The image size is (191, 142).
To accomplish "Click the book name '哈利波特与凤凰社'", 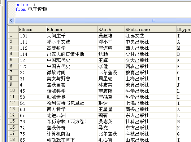I will (72, 103).
